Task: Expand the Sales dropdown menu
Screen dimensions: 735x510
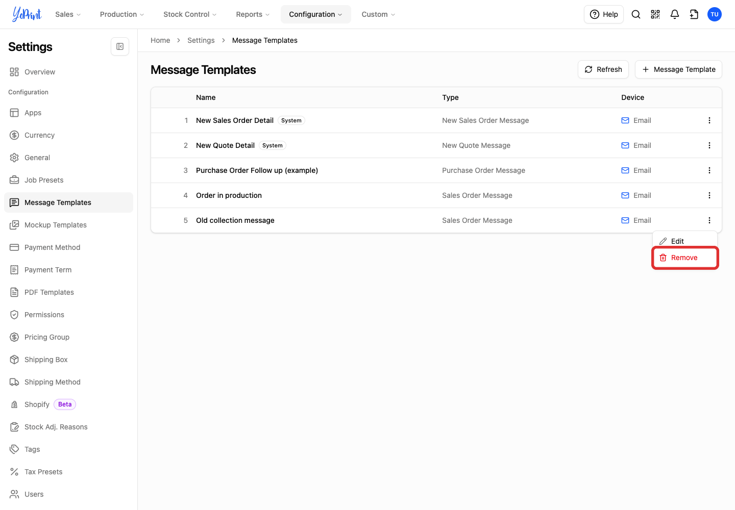Action: point(68,14)
